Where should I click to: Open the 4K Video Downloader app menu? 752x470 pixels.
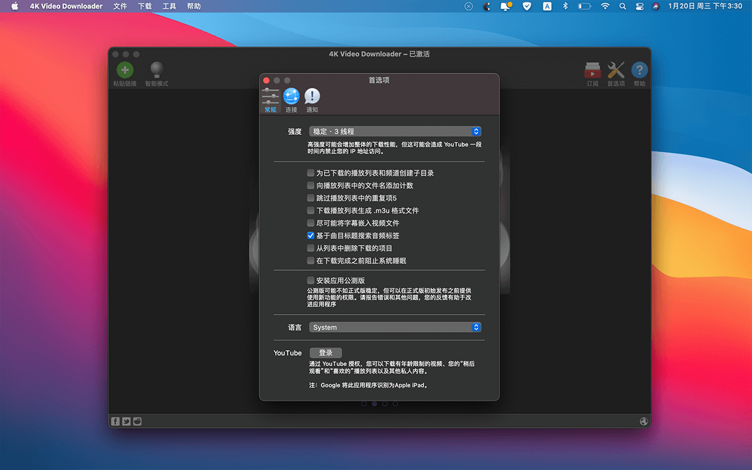tap(66, 6)
